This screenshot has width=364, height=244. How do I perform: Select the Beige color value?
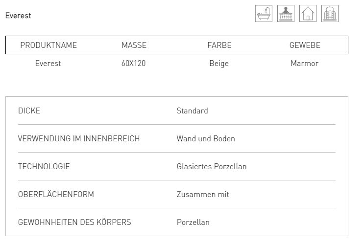(x=219, y=64)
